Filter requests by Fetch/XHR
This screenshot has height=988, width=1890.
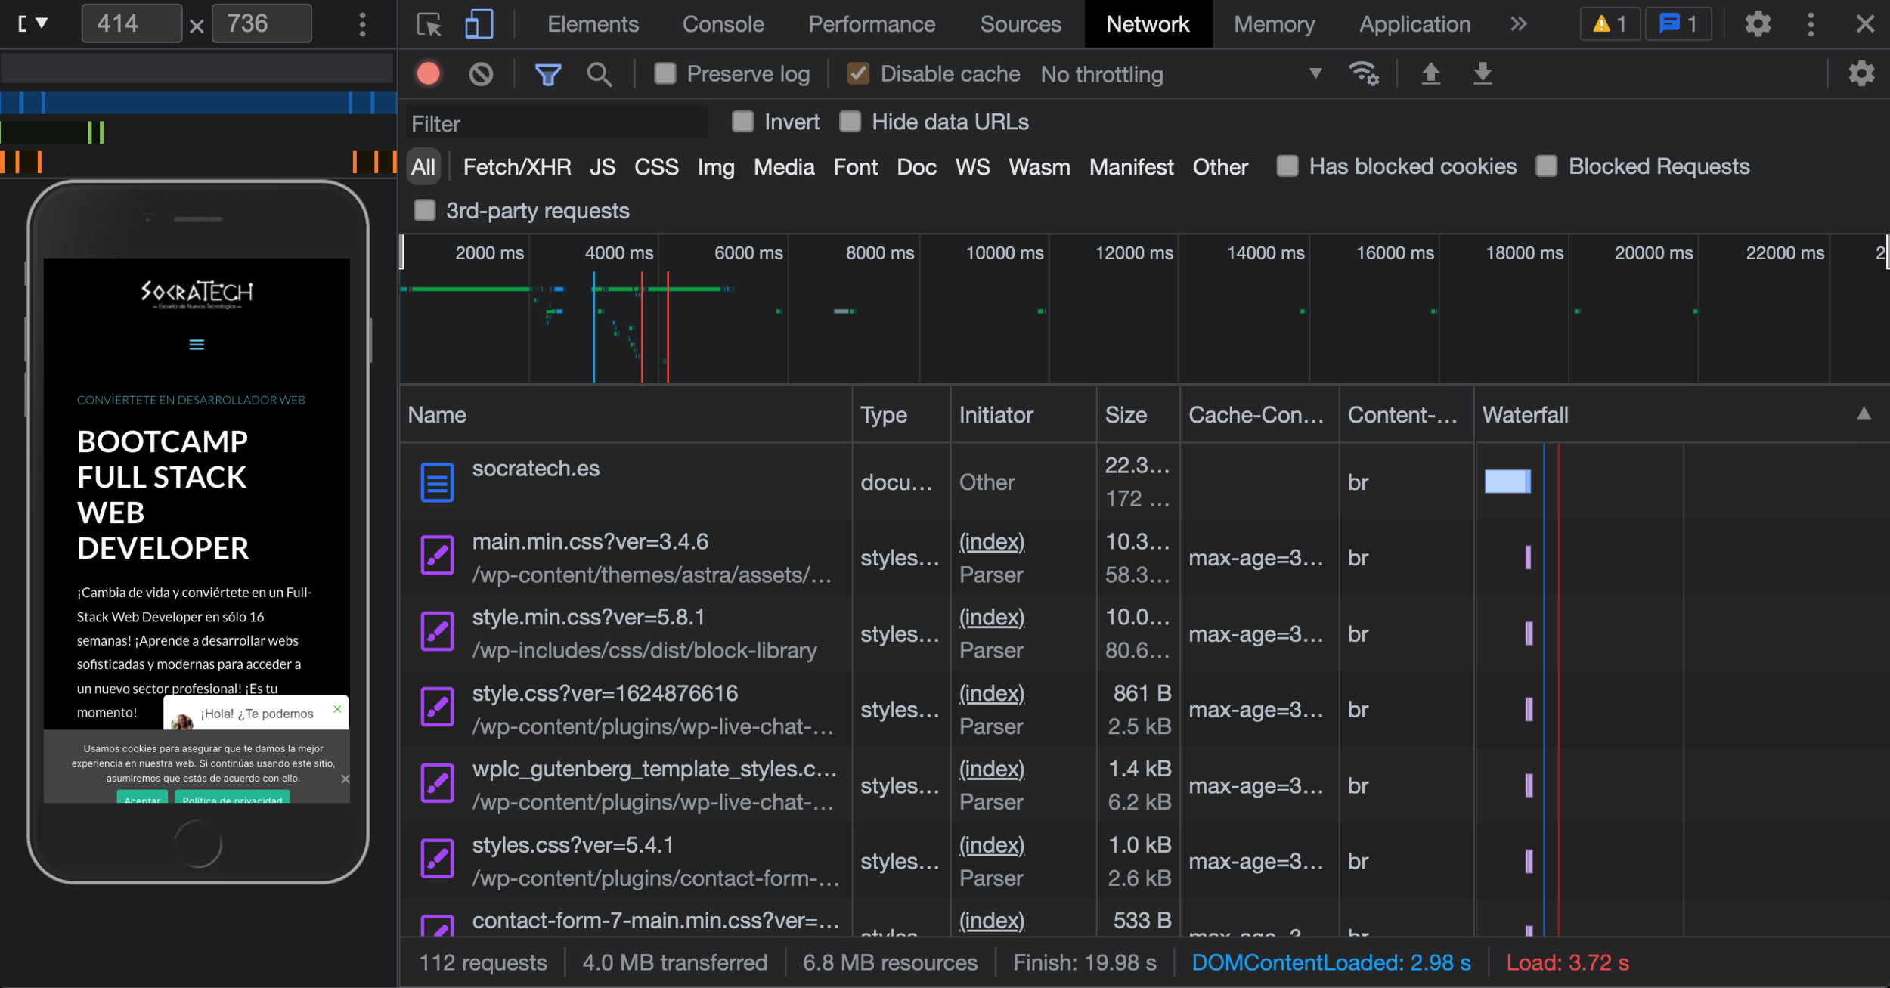click(x=517, y=166)
